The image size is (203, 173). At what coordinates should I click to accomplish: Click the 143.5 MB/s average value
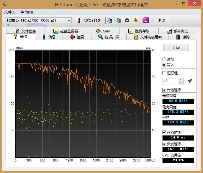(x=178, y=122)
